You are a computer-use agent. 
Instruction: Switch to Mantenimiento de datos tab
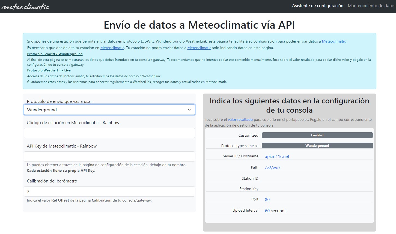click(371, 6)
